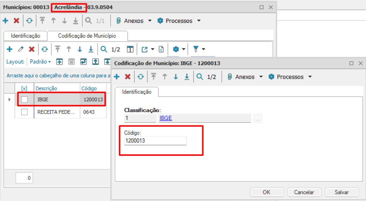Confirm dialog with OK button
This screenshot has width=366, height=201.
(x=267, y=192)
